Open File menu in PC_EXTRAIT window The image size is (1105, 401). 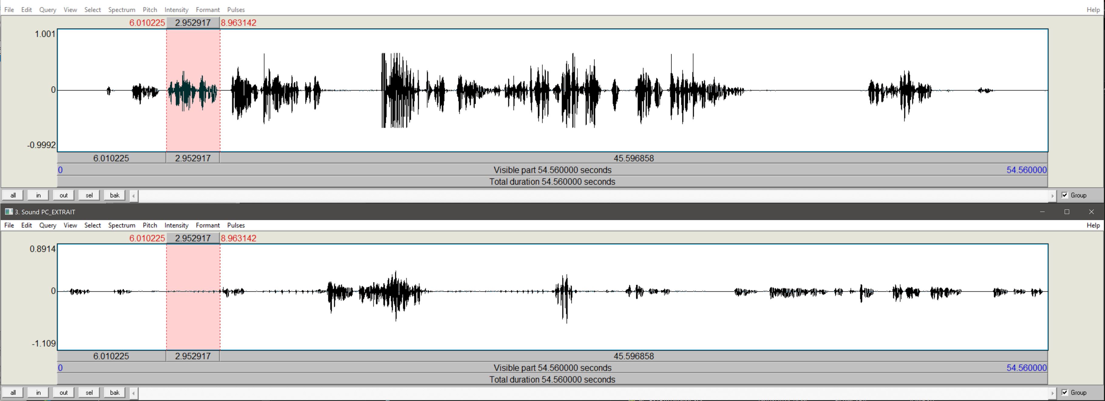(x=9, y=225)
